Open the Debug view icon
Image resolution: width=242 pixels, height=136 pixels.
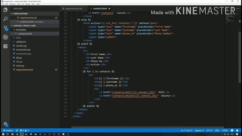(x=5, y=37)
